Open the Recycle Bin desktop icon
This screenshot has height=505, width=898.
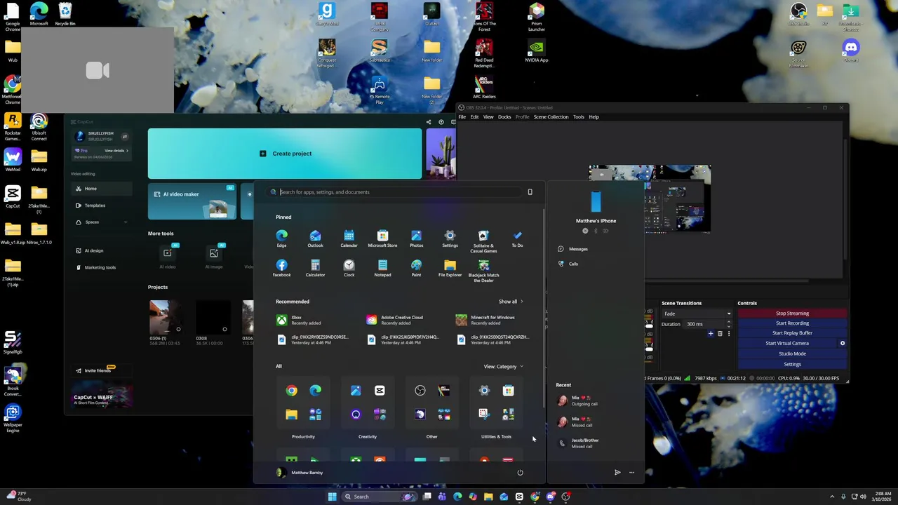[65, 15]
